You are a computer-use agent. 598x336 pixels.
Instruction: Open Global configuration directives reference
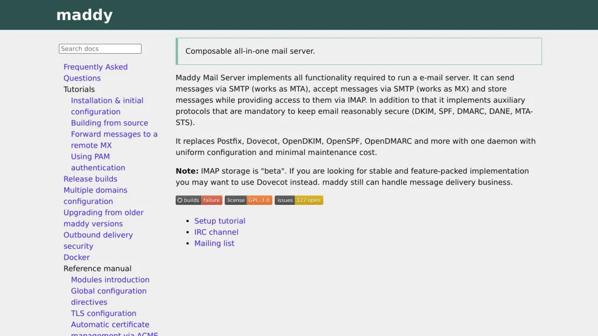tap(109, 296)
